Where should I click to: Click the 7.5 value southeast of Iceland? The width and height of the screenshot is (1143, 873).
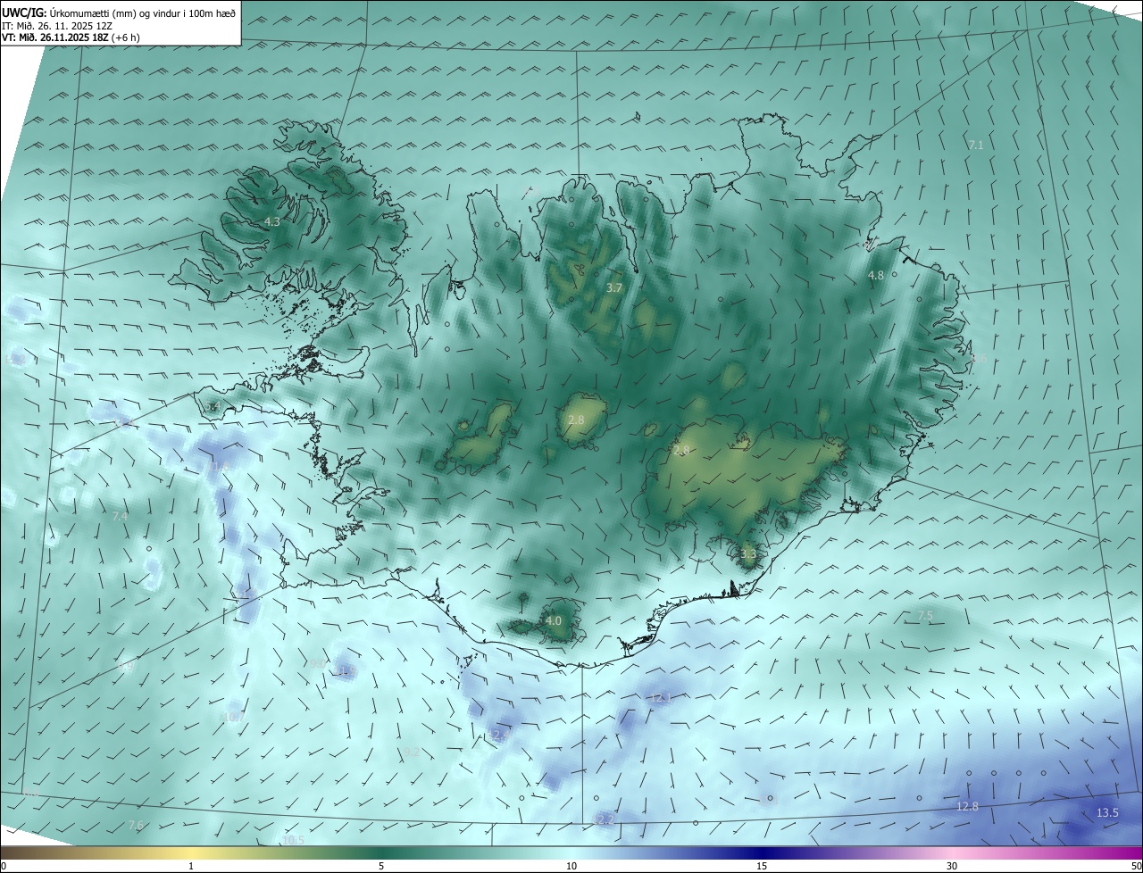tap(926, 616)
